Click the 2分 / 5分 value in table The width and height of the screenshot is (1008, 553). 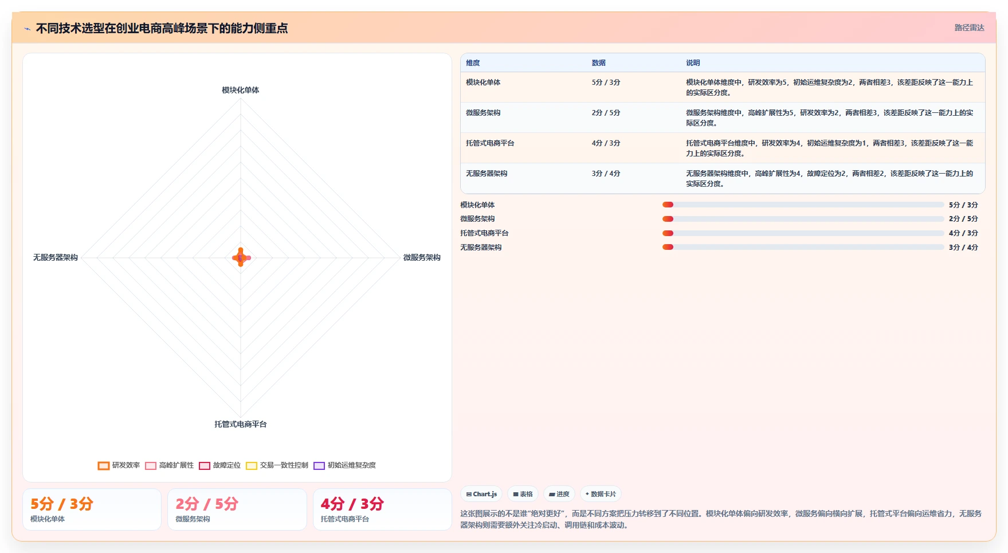(606, 113)
